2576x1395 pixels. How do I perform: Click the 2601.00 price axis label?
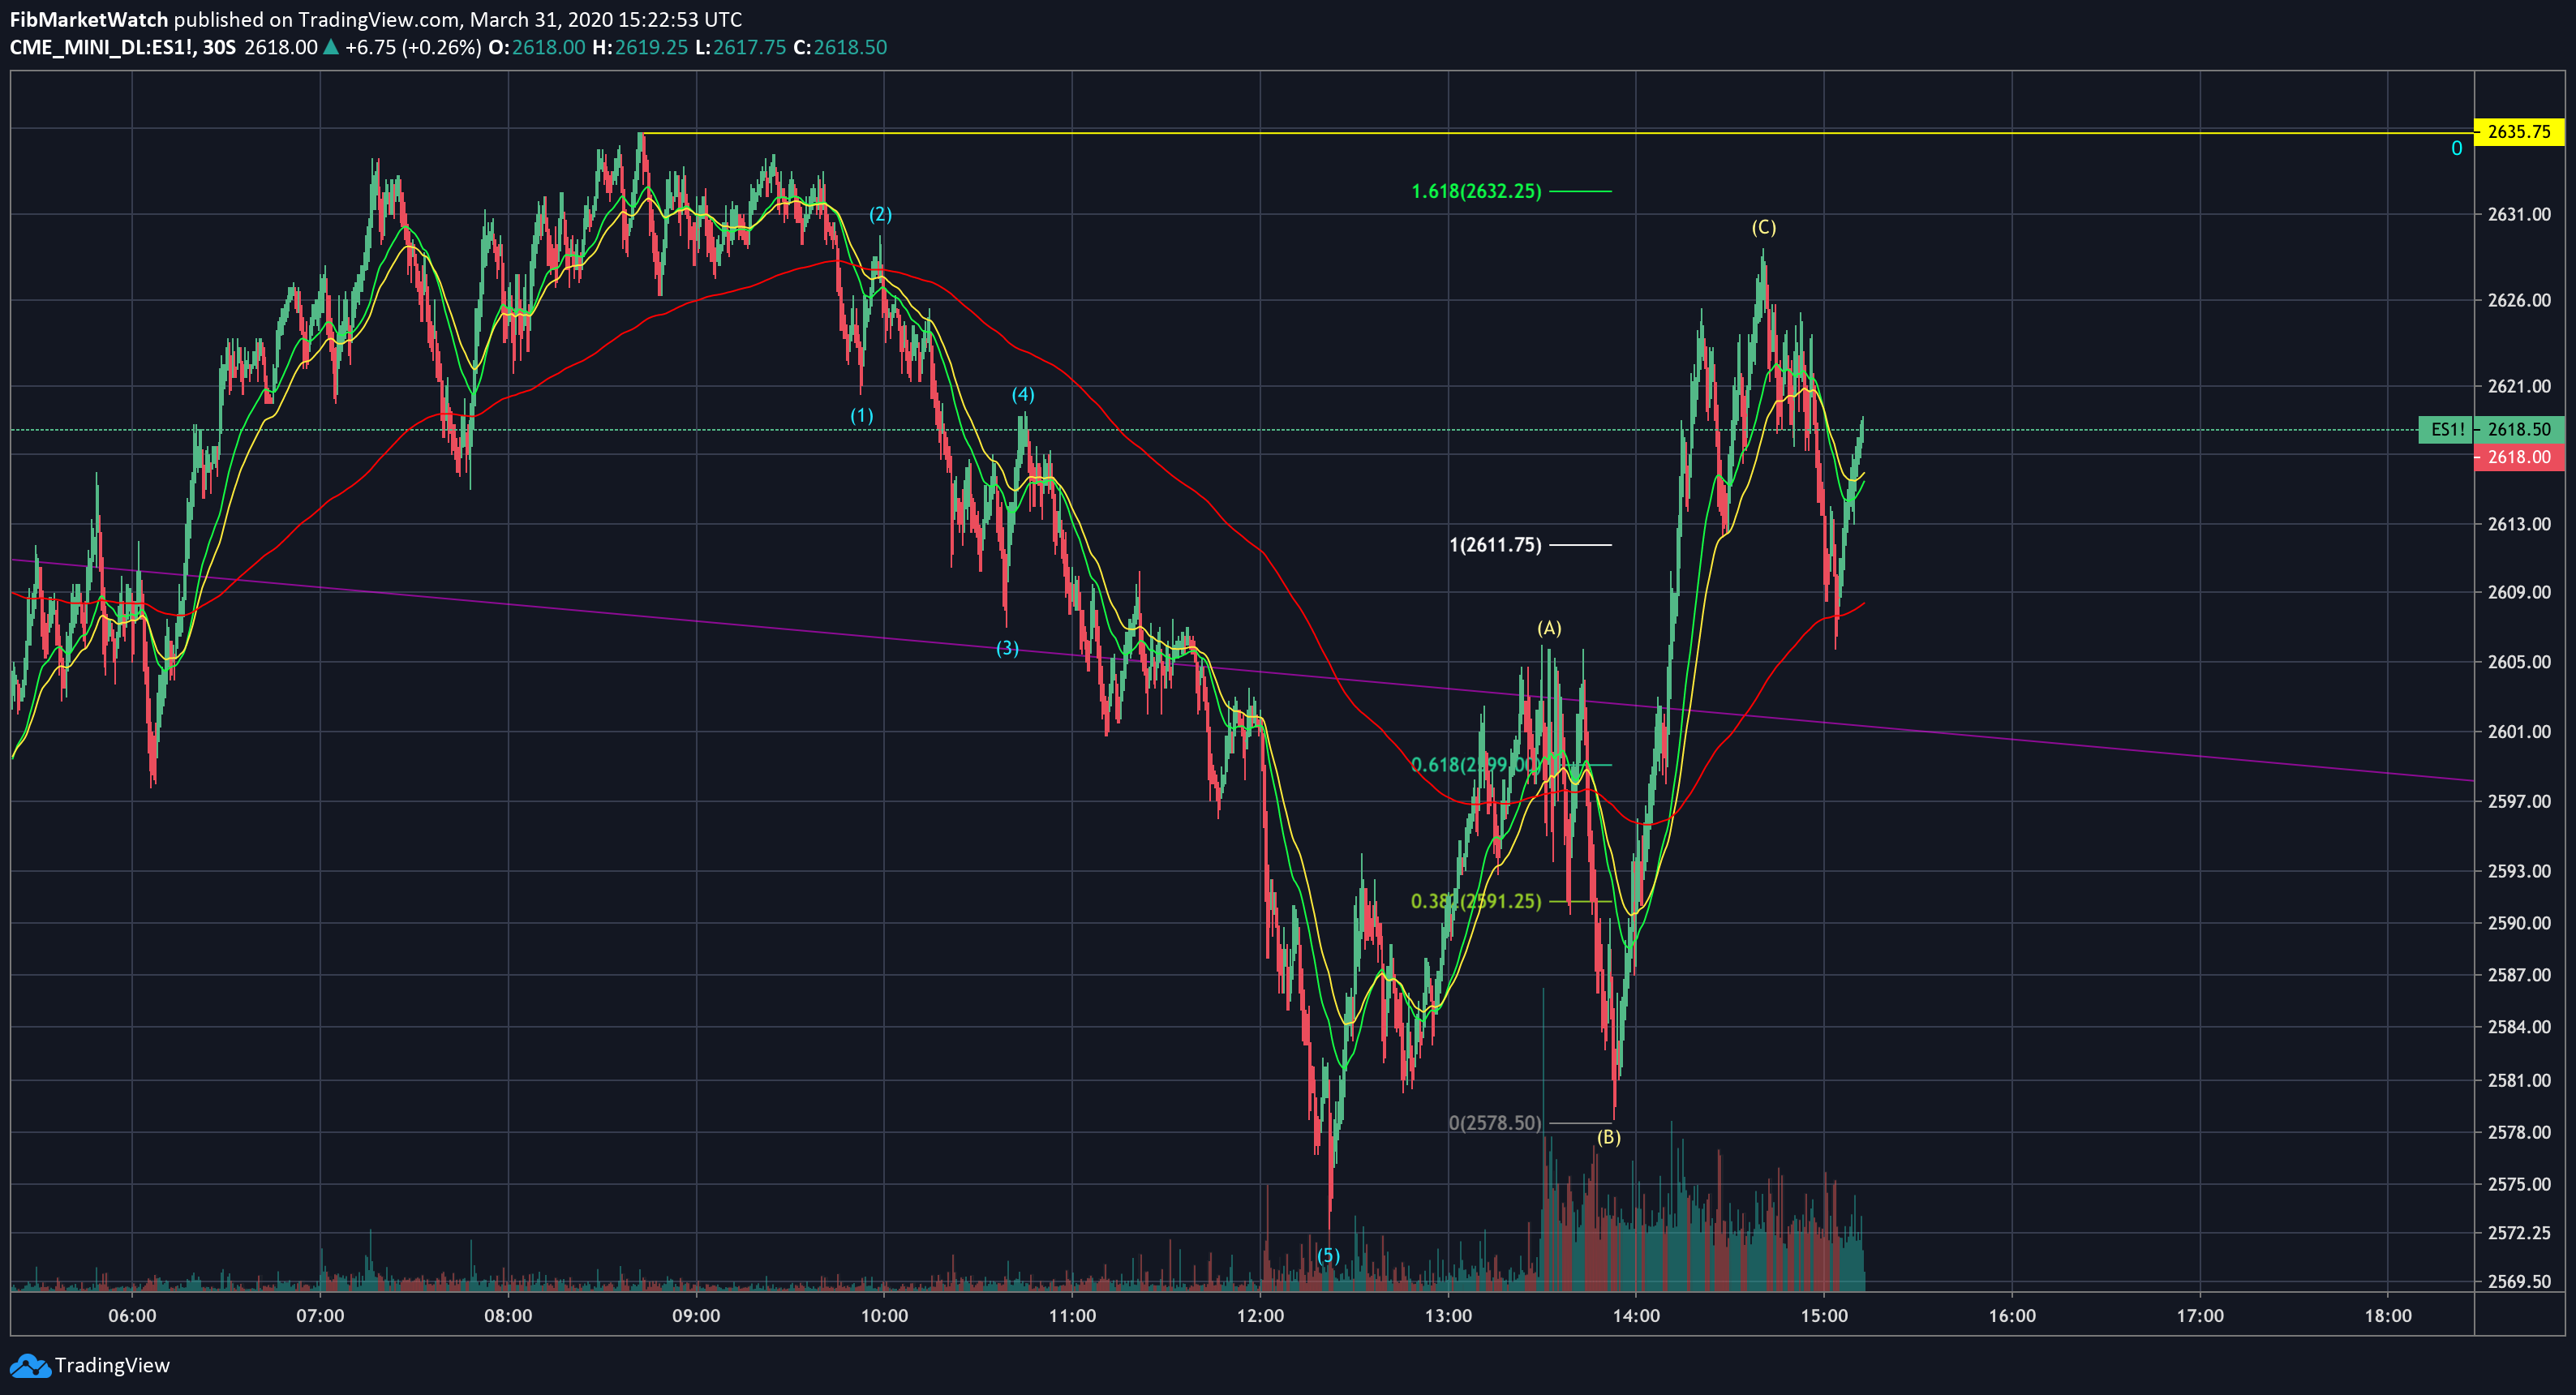pos(2519,731)
